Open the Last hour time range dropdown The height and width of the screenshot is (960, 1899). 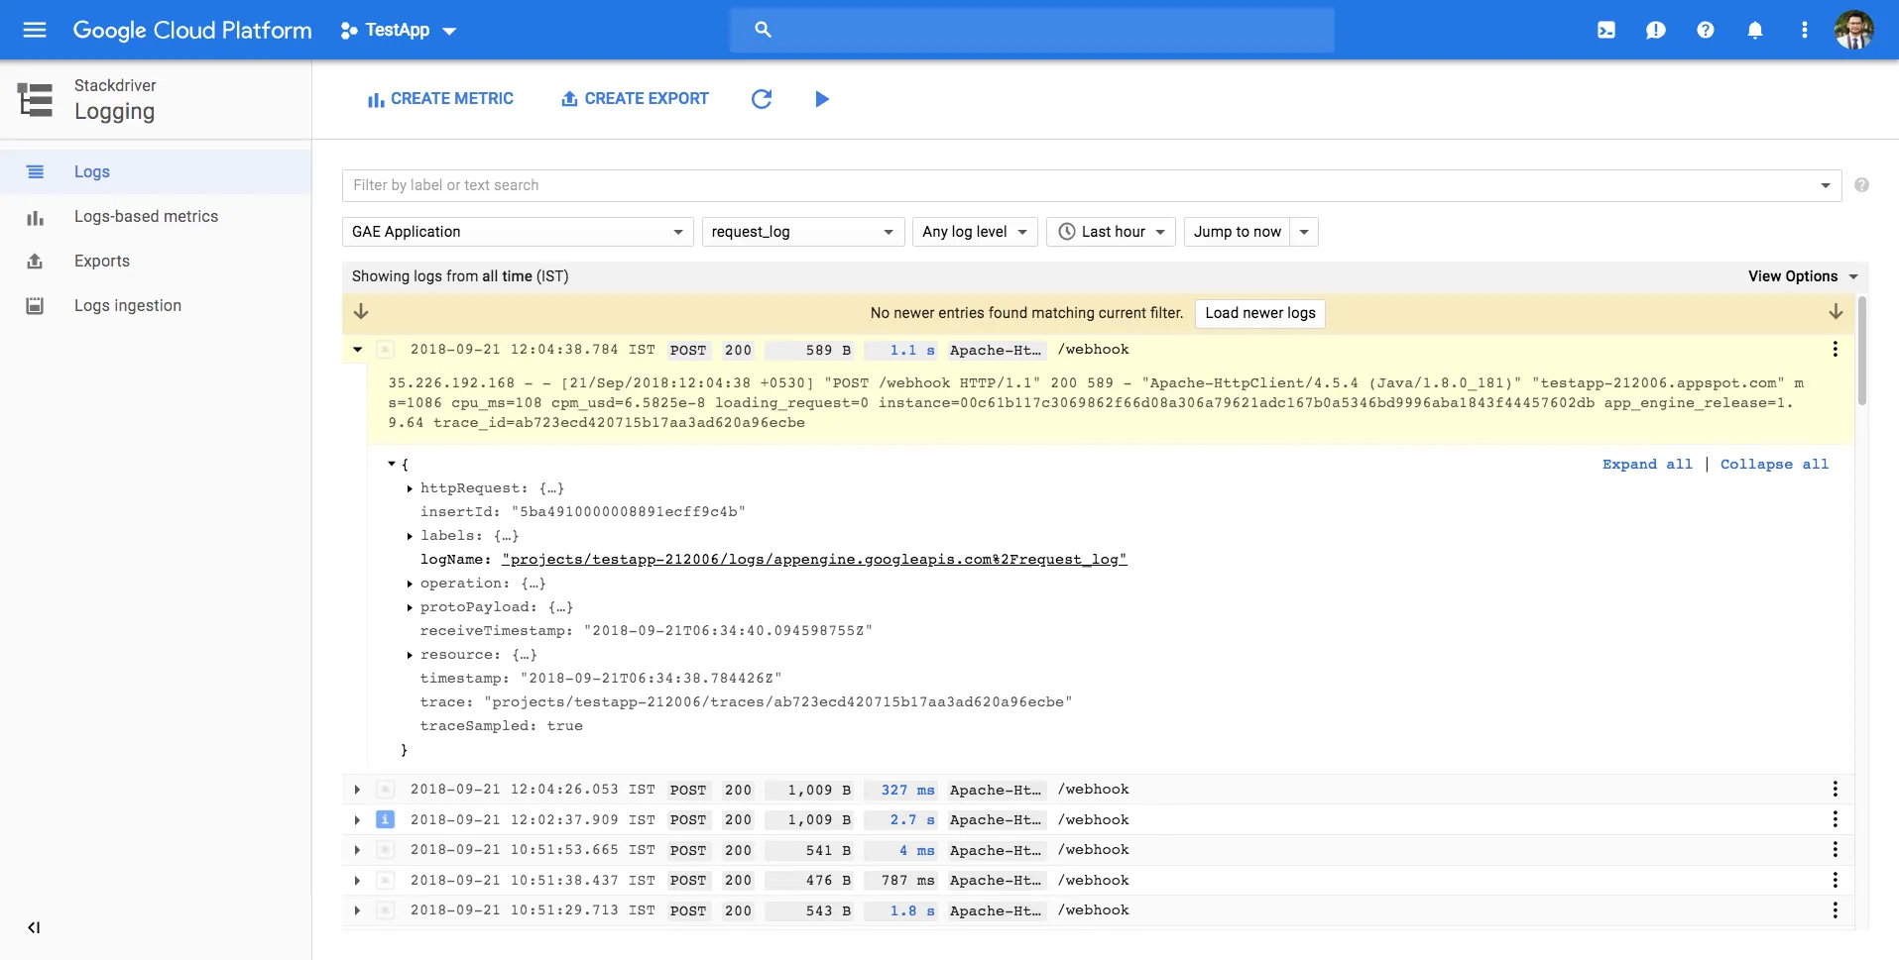[x=1111, y=232]
